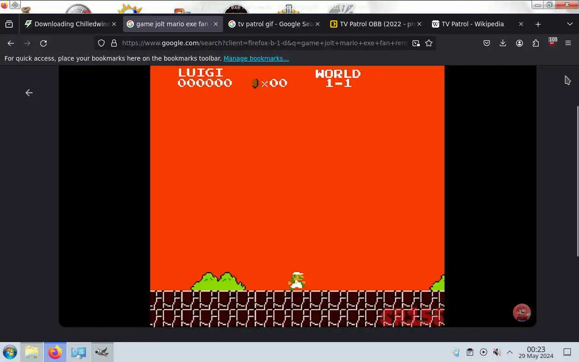
Task: Click the red round avatar on the image
Action: [522, 313]
